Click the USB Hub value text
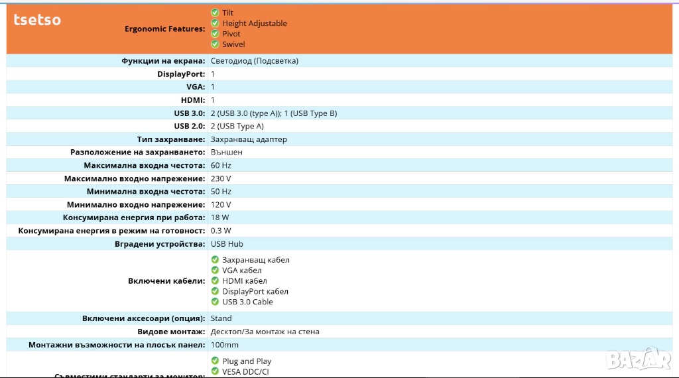 pyautogui.click(x=227, y=244)
